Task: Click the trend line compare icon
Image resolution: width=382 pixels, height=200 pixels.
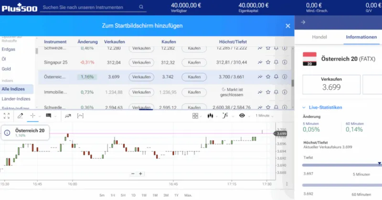Action: 68,116
